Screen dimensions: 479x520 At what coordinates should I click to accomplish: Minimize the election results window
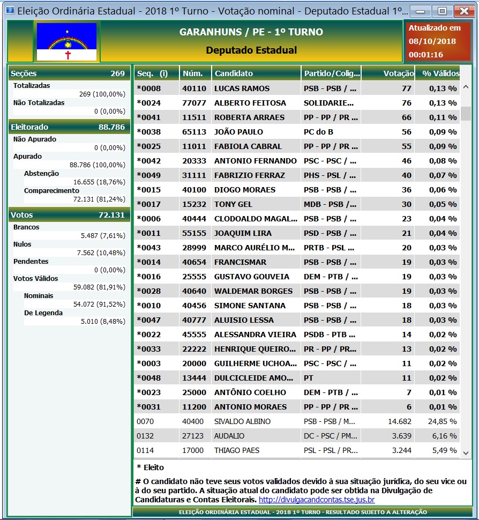click(420, 11)
